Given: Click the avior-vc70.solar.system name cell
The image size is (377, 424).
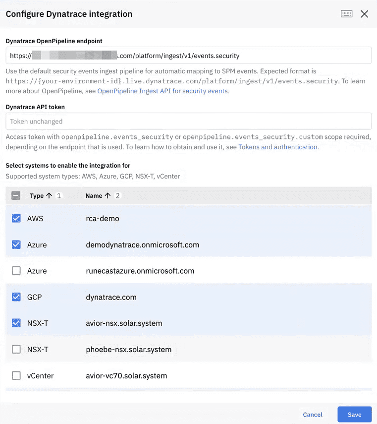Looking at the screenshot, I should 126,375.
